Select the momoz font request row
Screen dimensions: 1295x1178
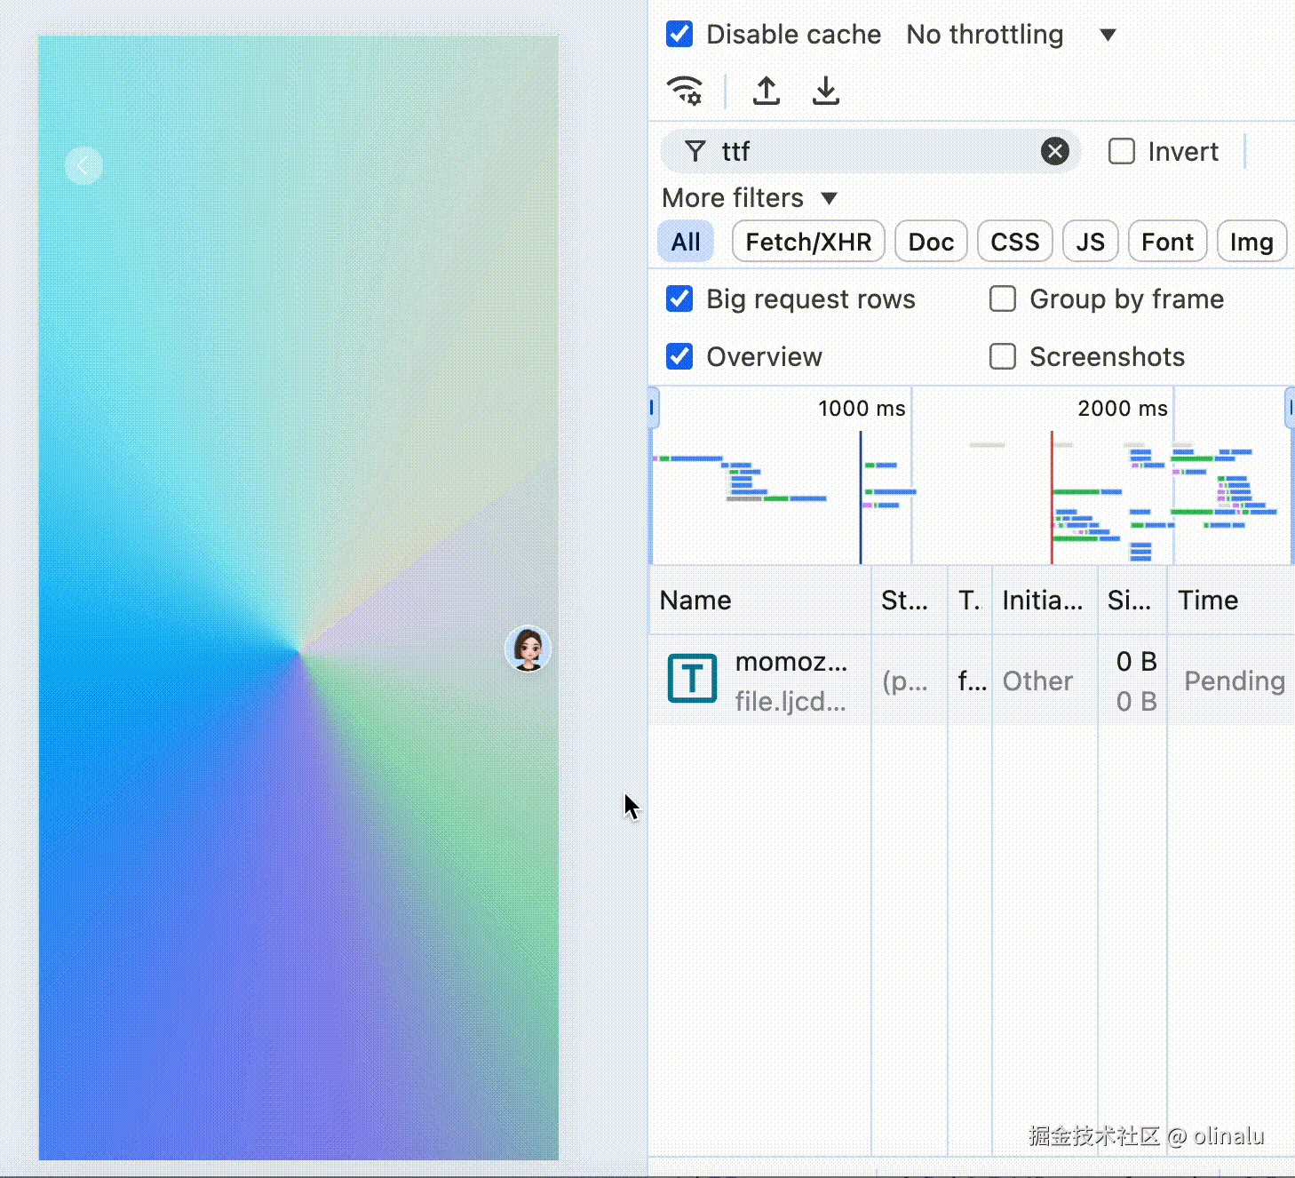972,681
